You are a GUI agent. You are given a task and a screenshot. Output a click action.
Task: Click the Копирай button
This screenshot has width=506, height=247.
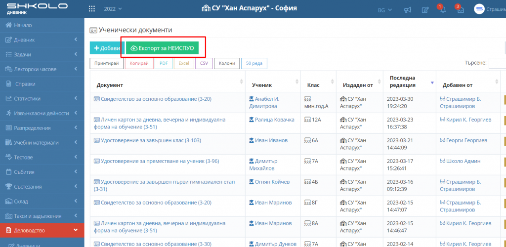tap(139, 64)
